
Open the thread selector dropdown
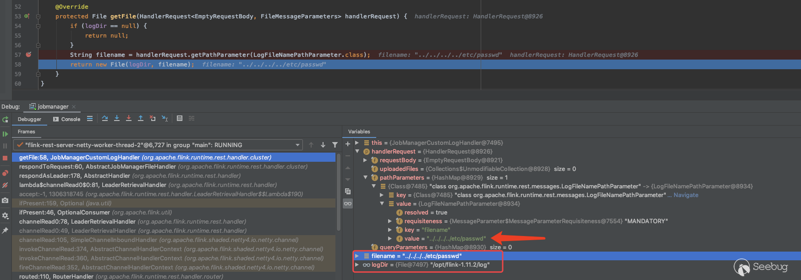pos(297,145)
